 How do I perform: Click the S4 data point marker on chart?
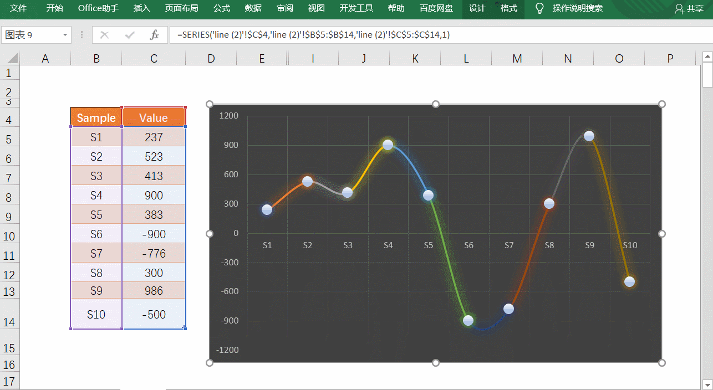[x=388, y=145]
